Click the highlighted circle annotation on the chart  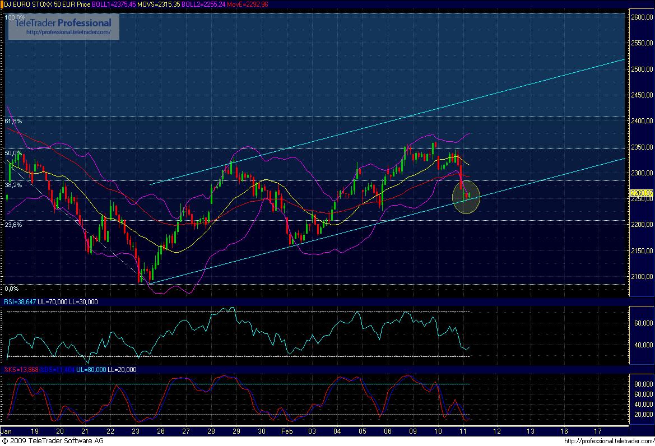(466, 198)
